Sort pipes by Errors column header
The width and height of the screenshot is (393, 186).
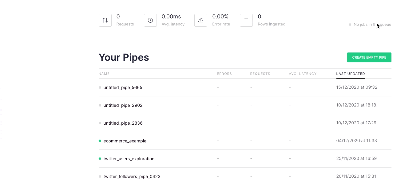tap(224, 74)
